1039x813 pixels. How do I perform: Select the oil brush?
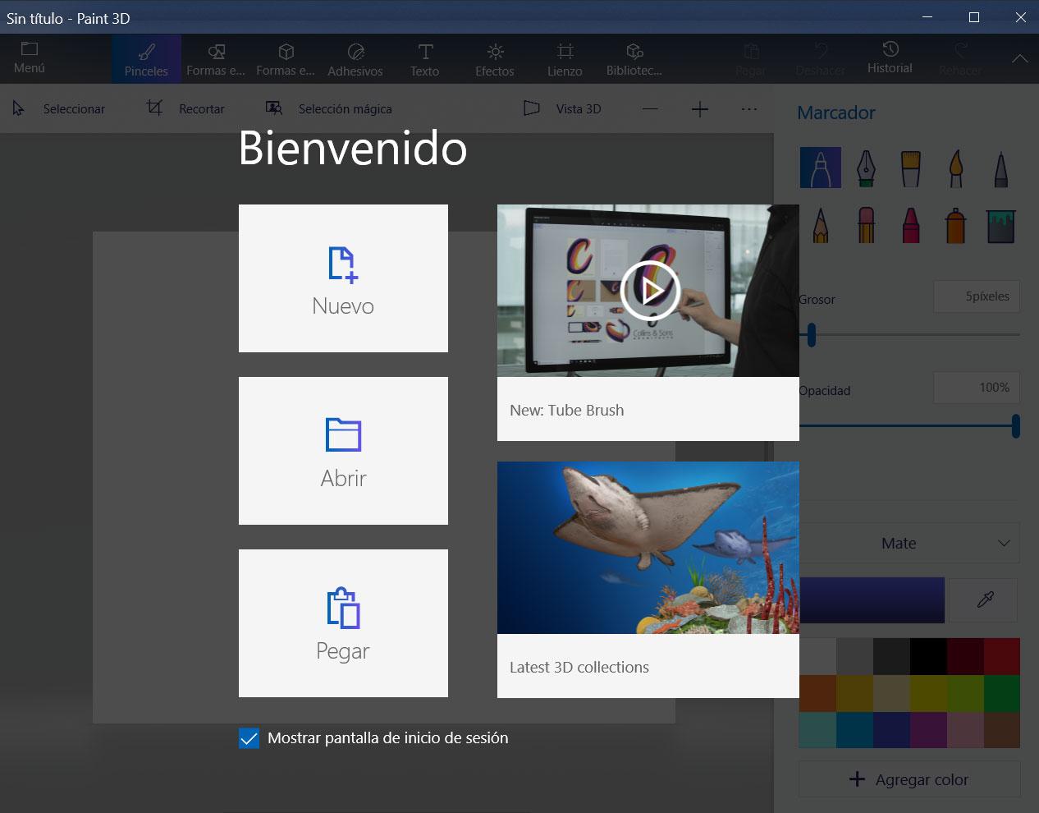(x=911, y=168)
